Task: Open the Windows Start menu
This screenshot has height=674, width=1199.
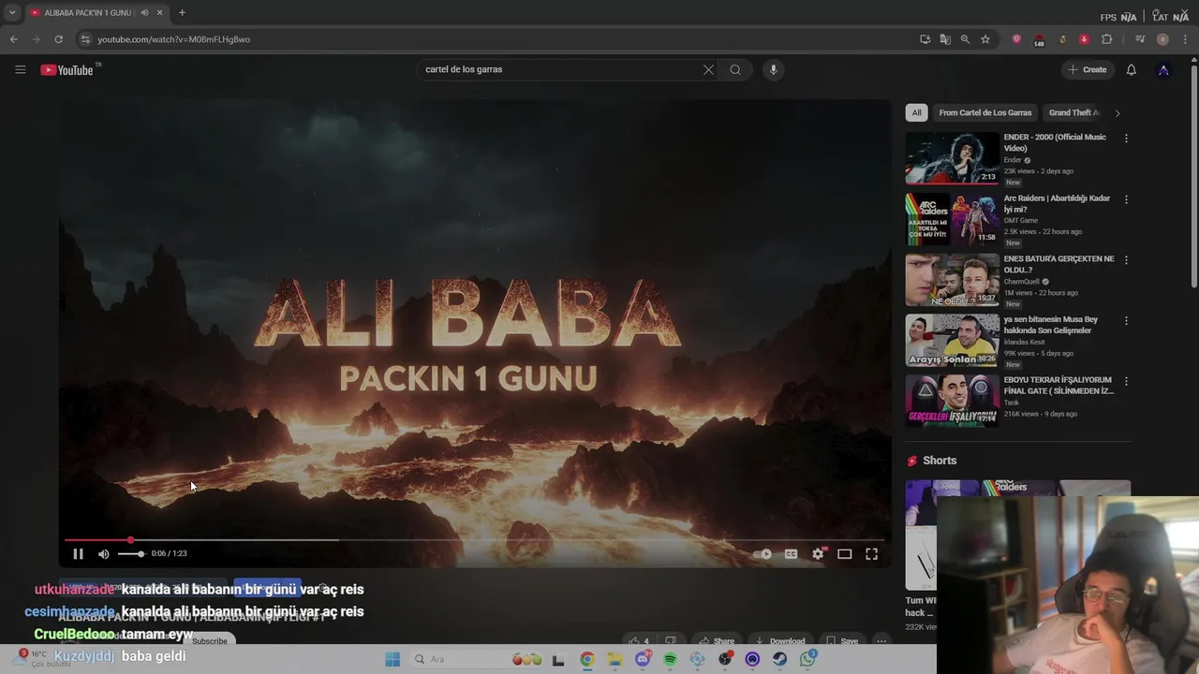Action: 392,659
